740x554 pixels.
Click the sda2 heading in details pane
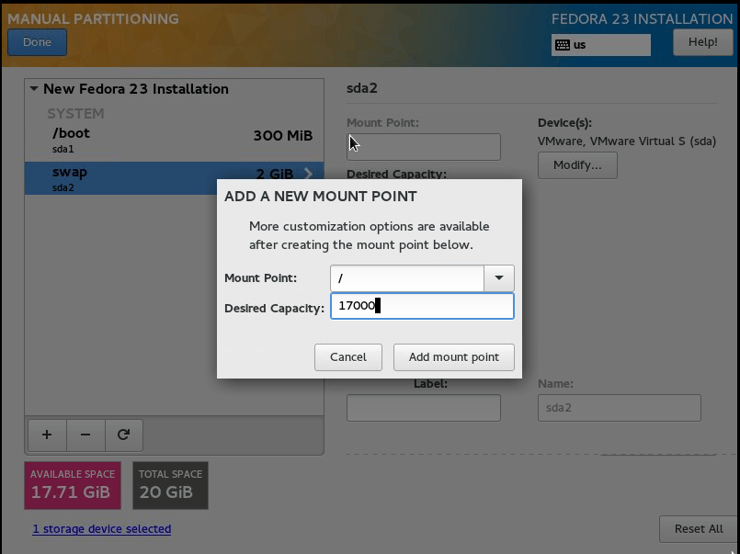[x=362, y=88]
